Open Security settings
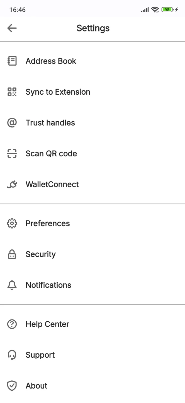This screenshot has height=403, width=185. click(x=40, y=254)
